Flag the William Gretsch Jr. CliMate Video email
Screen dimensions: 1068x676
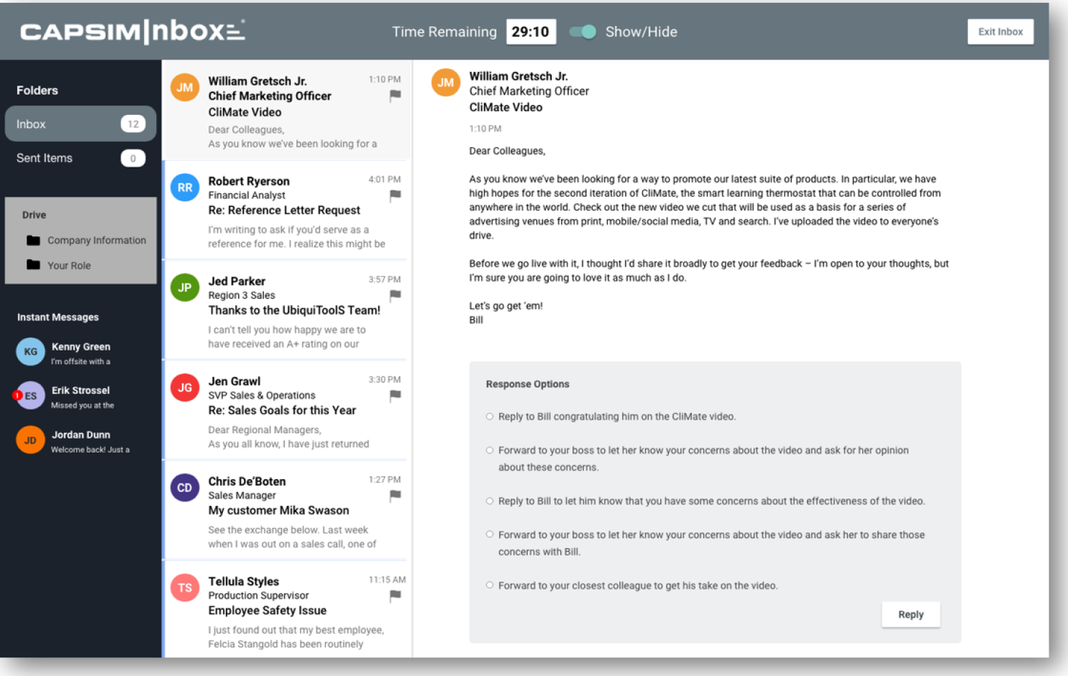[395, 96]
